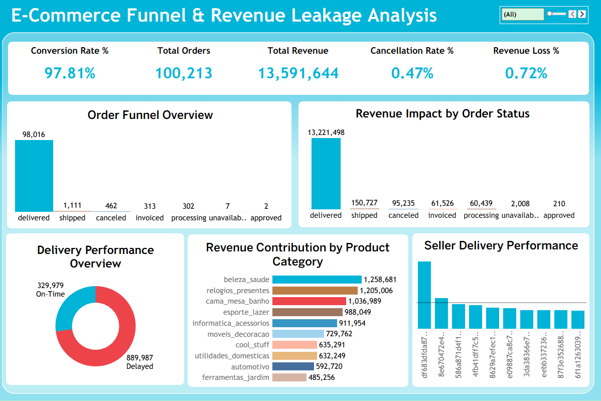Click the previous-value arrow in the filter control
Image resolution: width=601 pixels, height=401 pixels.
tap(572, 14)
